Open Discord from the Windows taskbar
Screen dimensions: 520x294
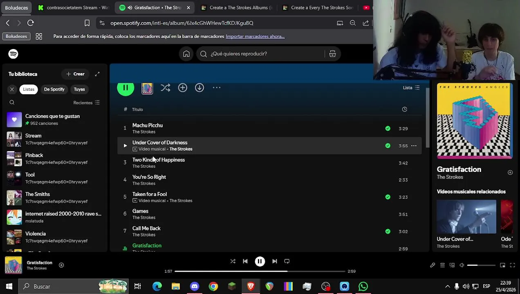click(x=195, y=287)
